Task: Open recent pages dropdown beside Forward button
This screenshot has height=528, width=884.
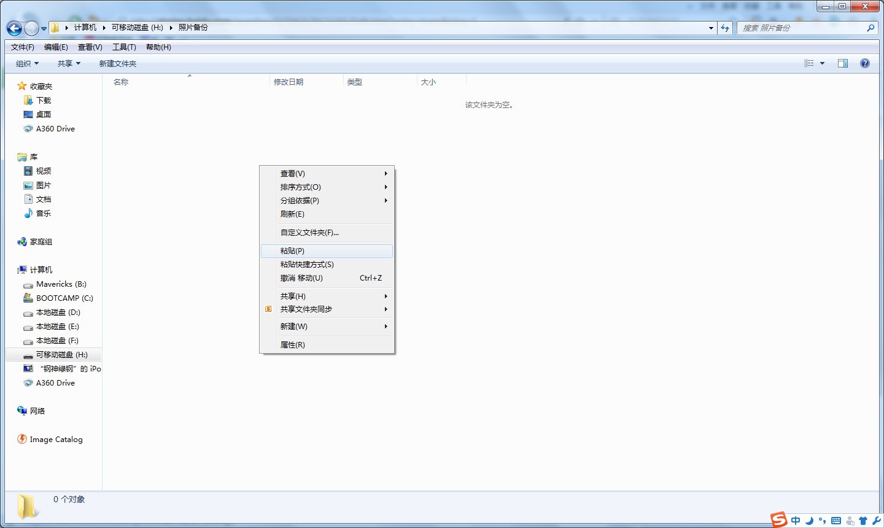Action: [x=44, y=28]
